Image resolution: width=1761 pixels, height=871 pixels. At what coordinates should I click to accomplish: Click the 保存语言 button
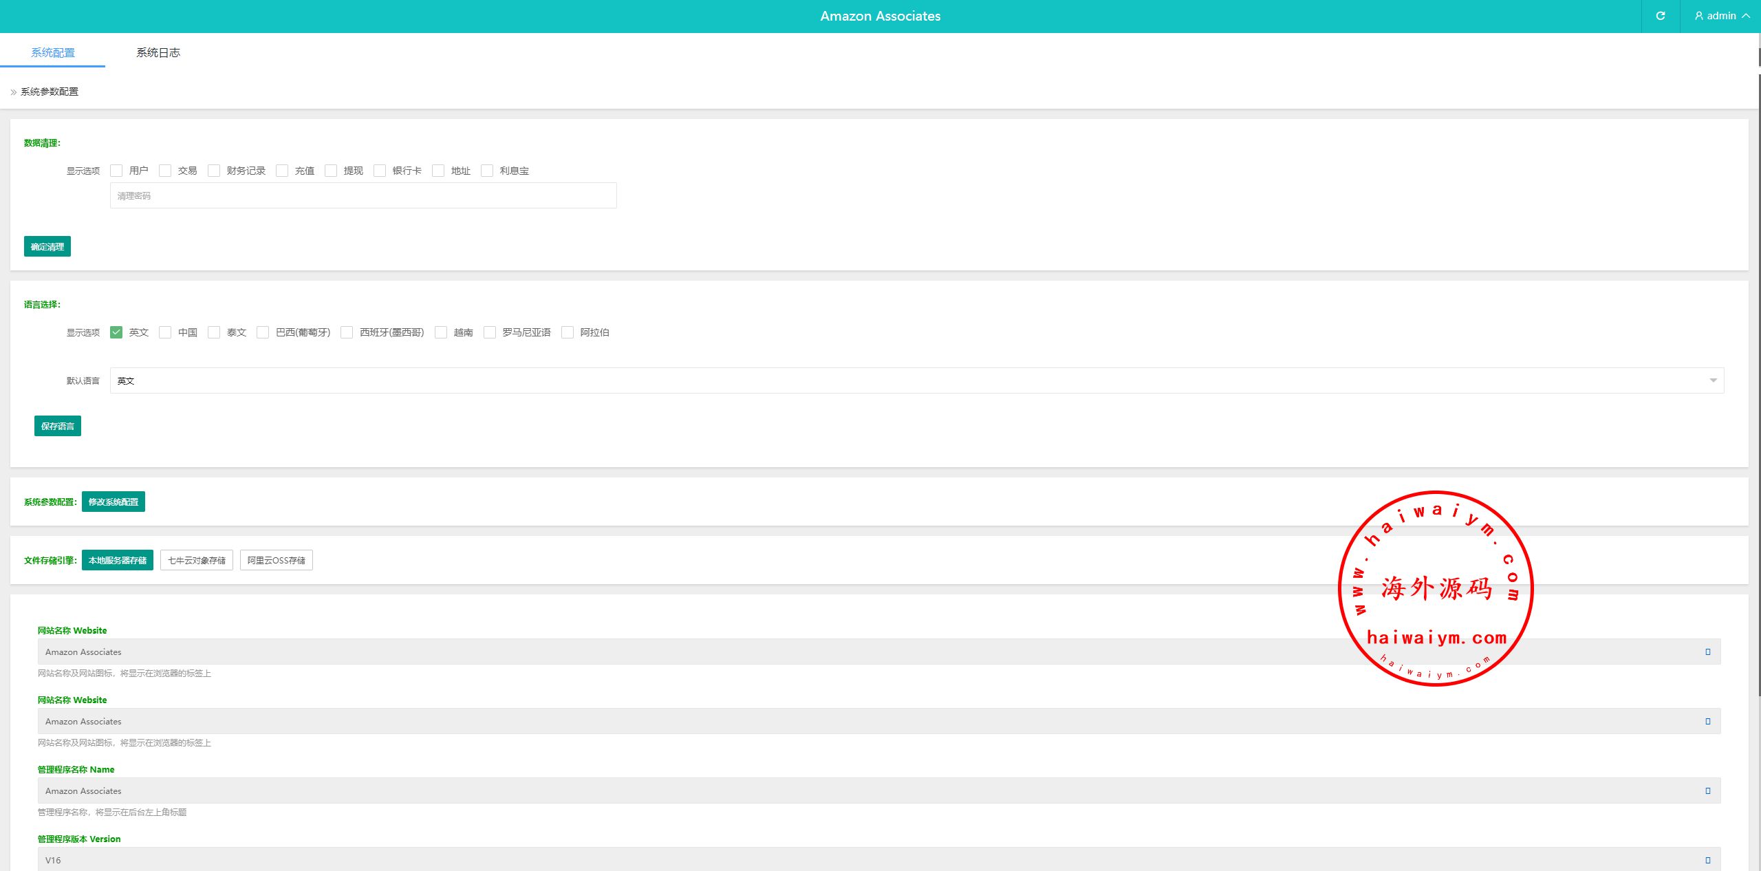pos(58,426)
